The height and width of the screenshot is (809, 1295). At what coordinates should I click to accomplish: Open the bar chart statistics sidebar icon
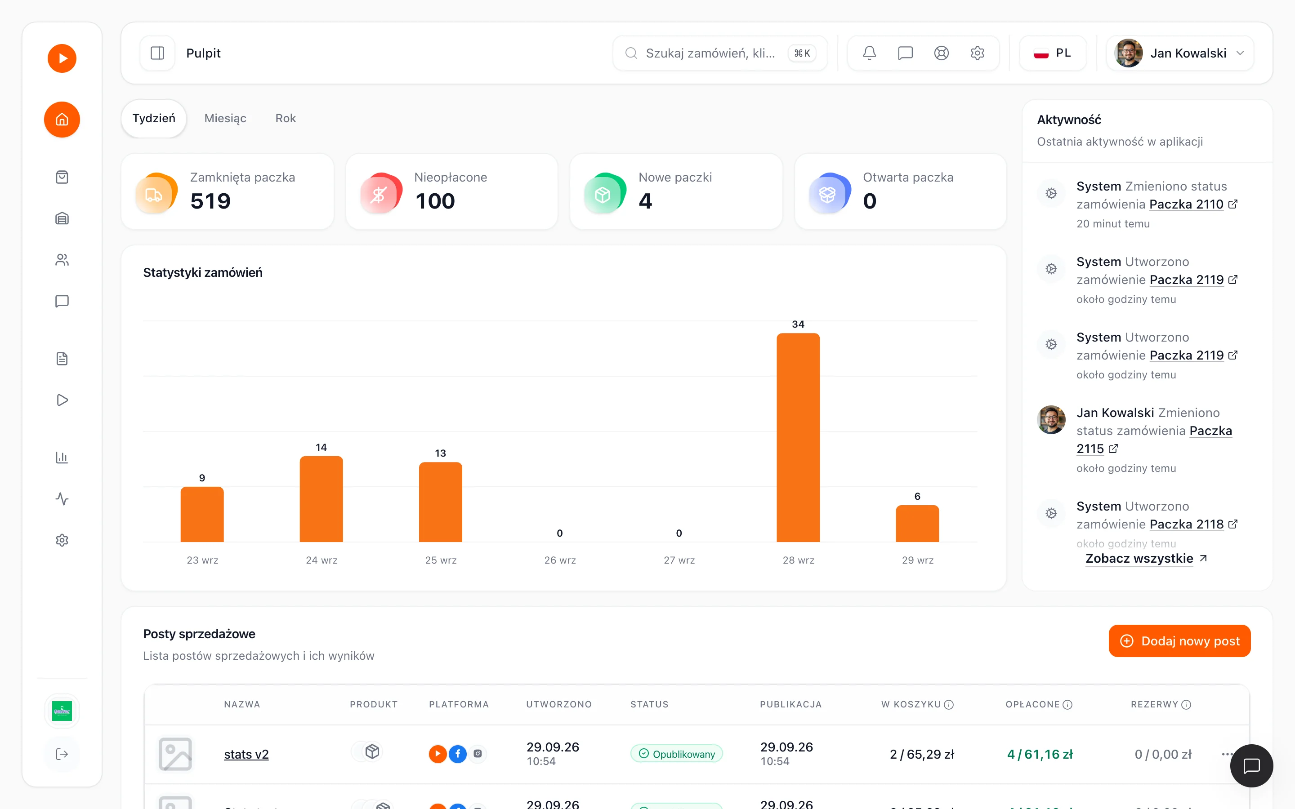pos(62,458)
